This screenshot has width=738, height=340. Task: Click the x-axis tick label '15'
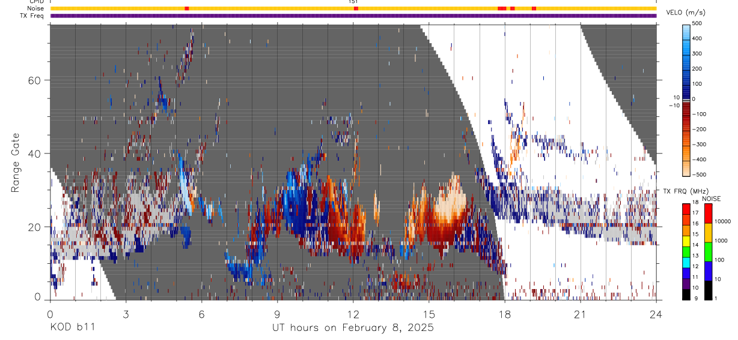(428, 314)
